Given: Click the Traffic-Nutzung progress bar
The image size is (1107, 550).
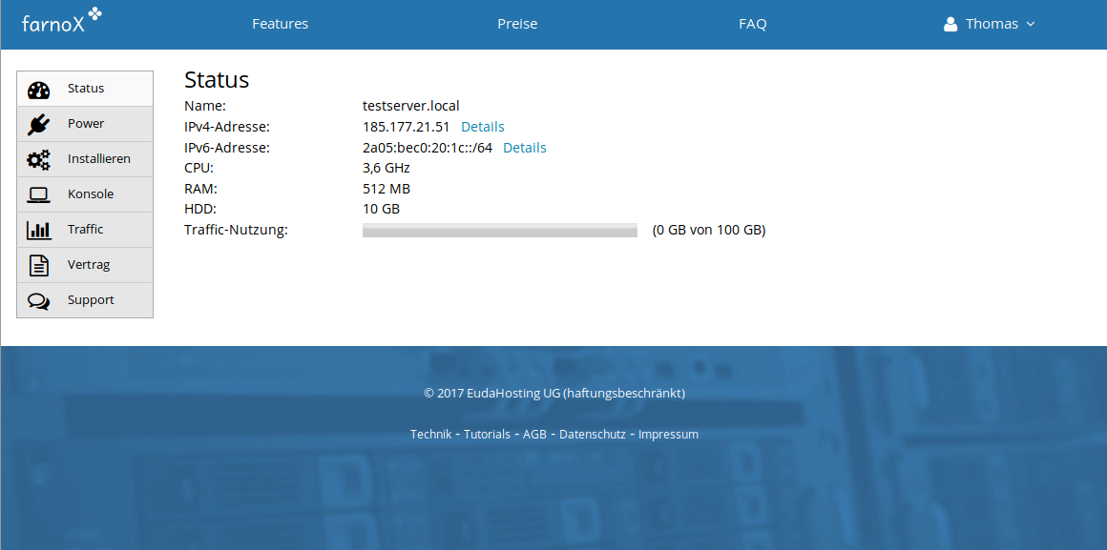Looking at the screenshot, I should [499, 230].
